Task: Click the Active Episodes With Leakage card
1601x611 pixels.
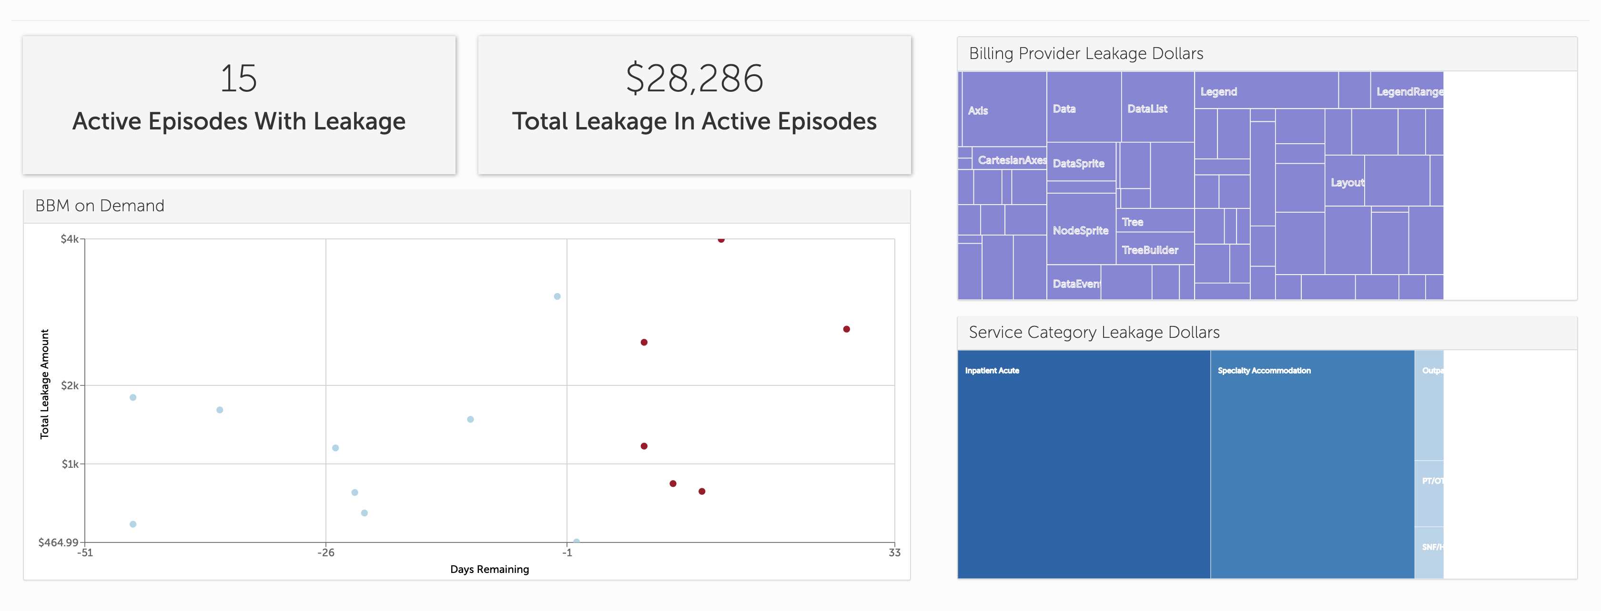Action: (239, 105)
